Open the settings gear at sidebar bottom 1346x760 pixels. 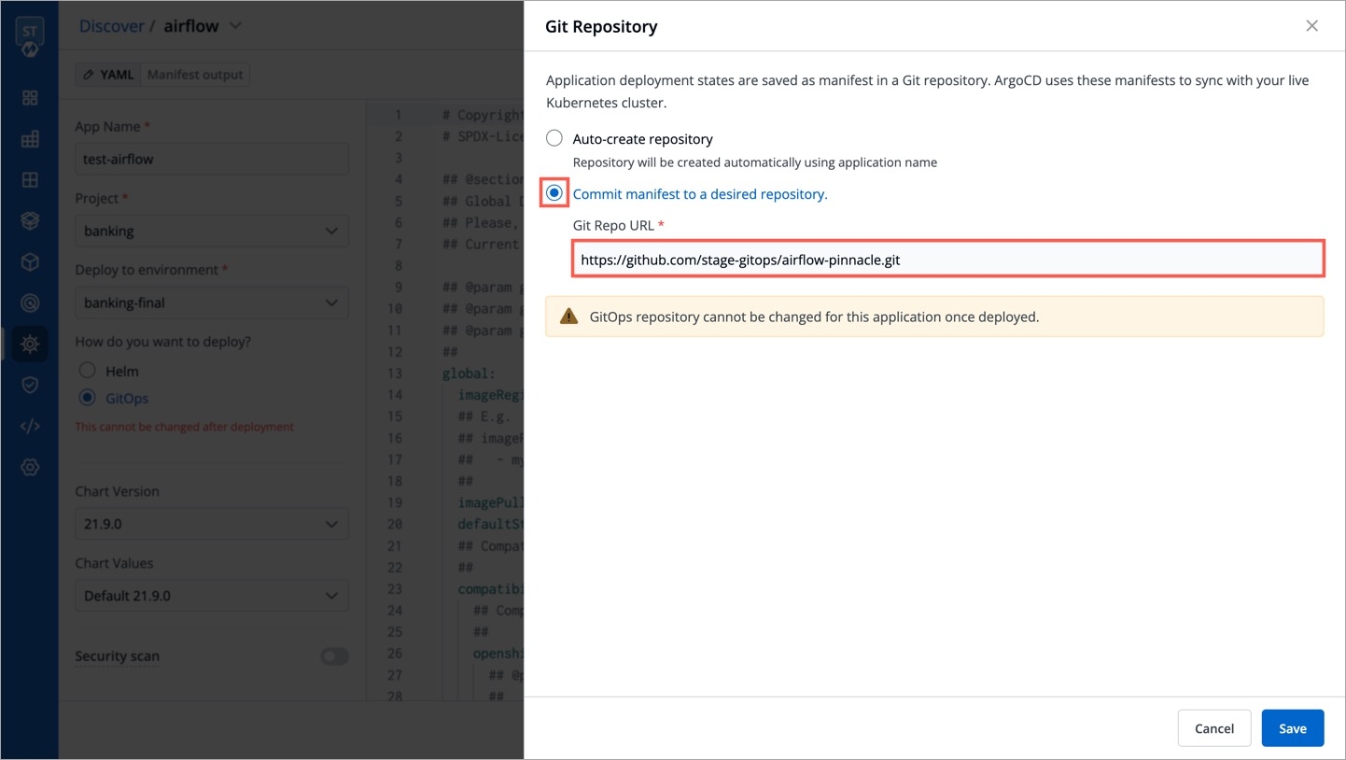click(30, 467)
